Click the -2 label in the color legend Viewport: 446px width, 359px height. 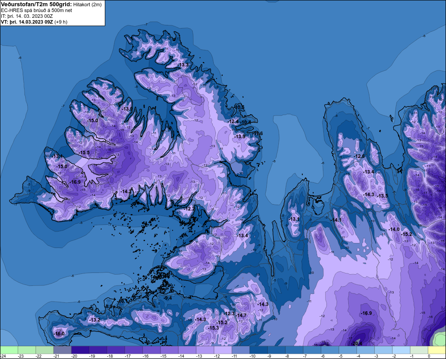click(395, 356)
